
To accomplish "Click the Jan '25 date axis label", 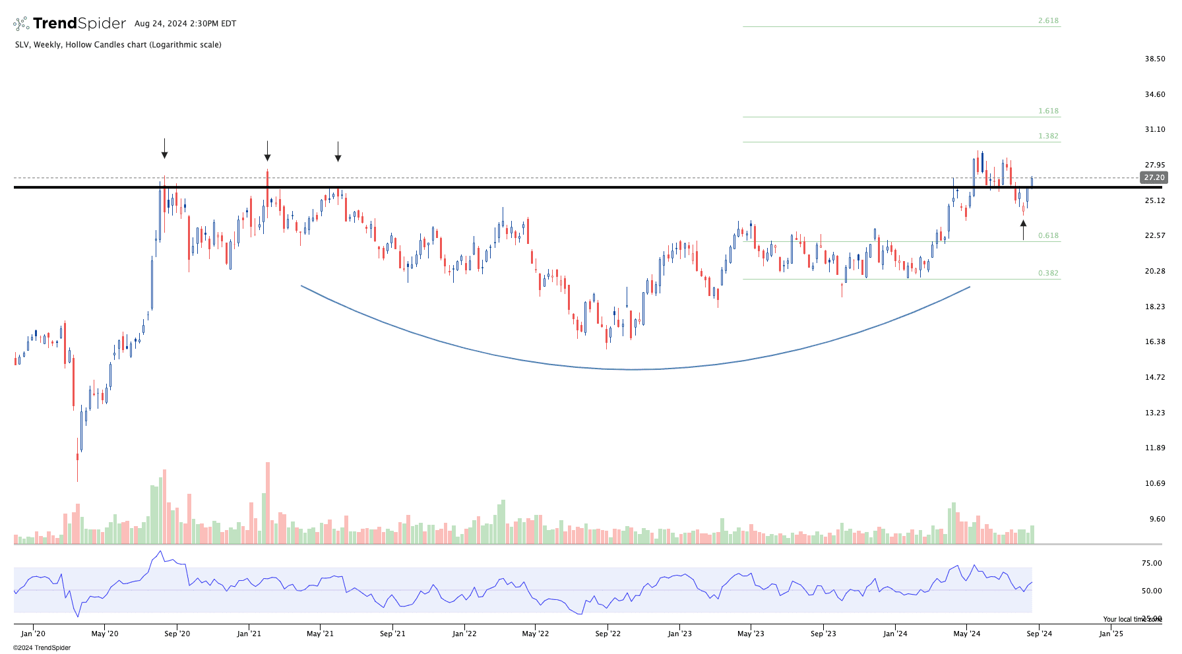I will [x=1111, y=634].
